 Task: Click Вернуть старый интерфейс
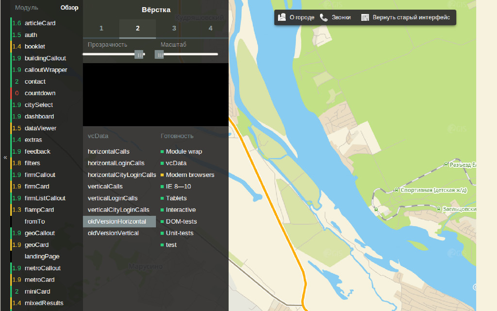coord(411,17)
